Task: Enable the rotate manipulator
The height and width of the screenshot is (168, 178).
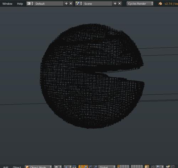Action: 90,167
